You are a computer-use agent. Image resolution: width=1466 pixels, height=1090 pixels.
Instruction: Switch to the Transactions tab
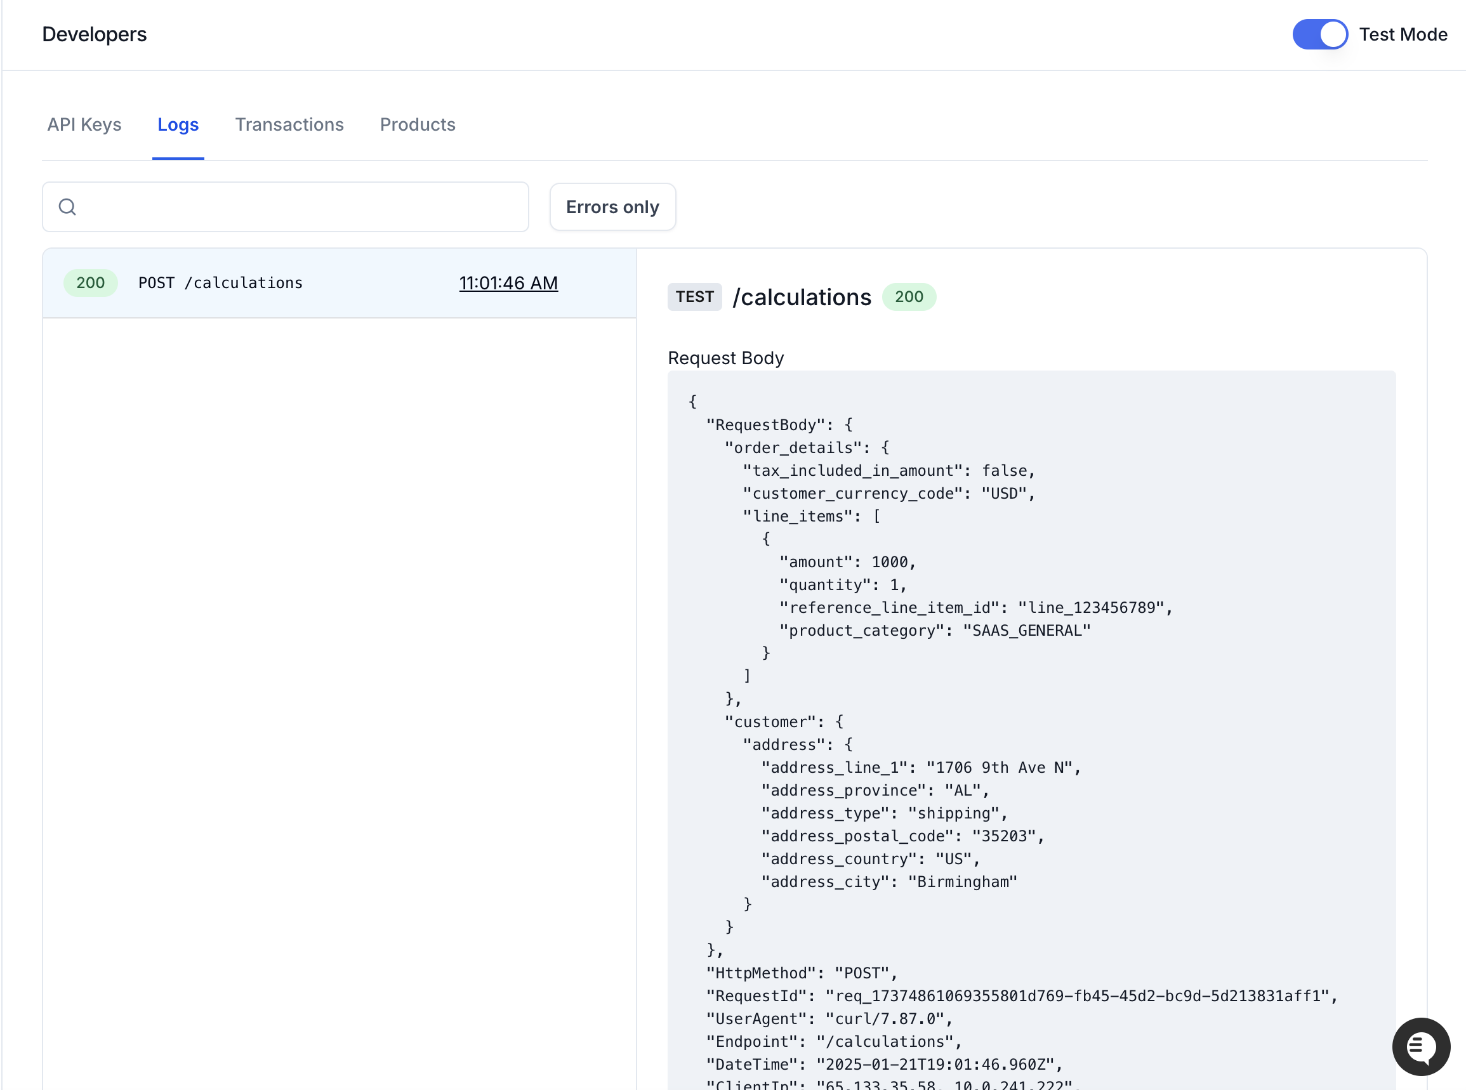(290, 125)
